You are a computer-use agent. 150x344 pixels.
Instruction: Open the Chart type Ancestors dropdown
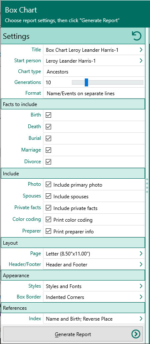(94, 71)
